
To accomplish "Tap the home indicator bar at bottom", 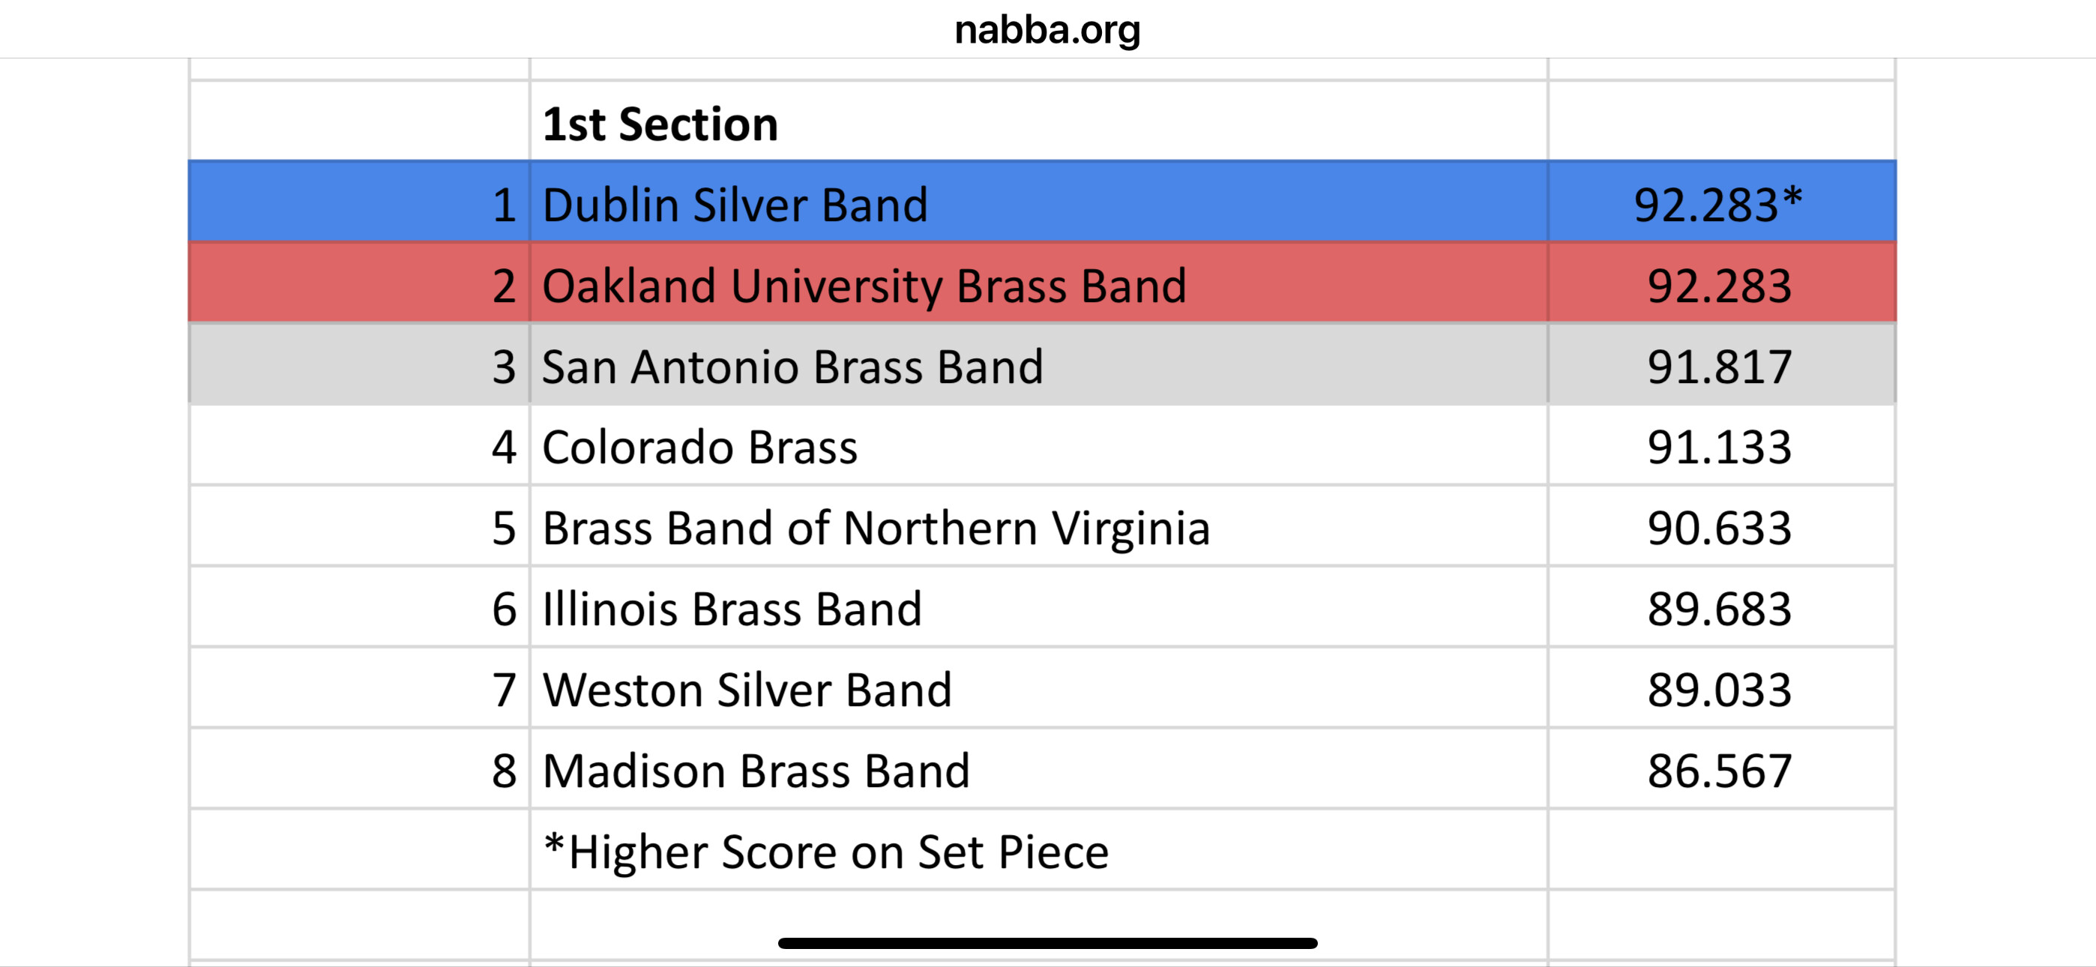I will (x=1047, y=942).
